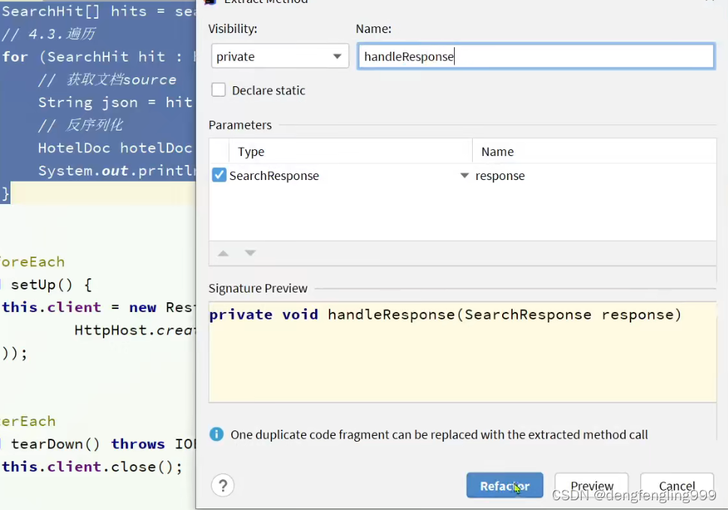This screenshot has height=510, width=728.
Task: Move the parameter up with arrow
Action: coord(223,253)
